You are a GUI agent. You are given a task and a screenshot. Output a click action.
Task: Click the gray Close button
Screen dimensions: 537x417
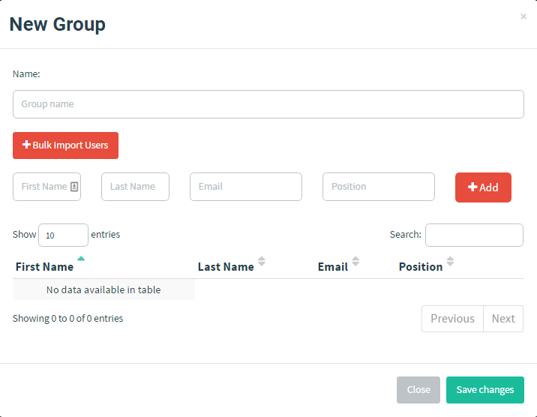(418, 390)
